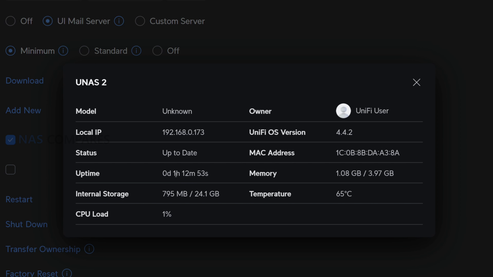Uncheck the NAS COMPARES checkbox
The width and height of the screenshot is (493, 277).
[10, 140]
